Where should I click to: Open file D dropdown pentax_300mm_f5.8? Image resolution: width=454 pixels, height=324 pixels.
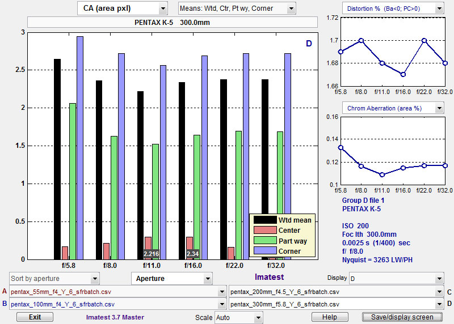[336, 304]
